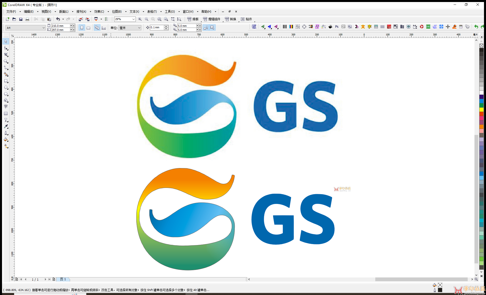Toggle the drawing units-adjacent select mode button
This screenshot has height=295, width=486.
[x=206, y=28]
